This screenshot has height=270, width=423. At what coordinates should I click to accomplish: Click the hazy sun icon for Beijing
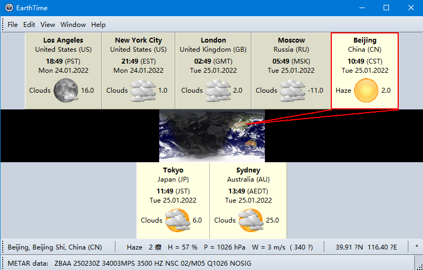point(366,91)
